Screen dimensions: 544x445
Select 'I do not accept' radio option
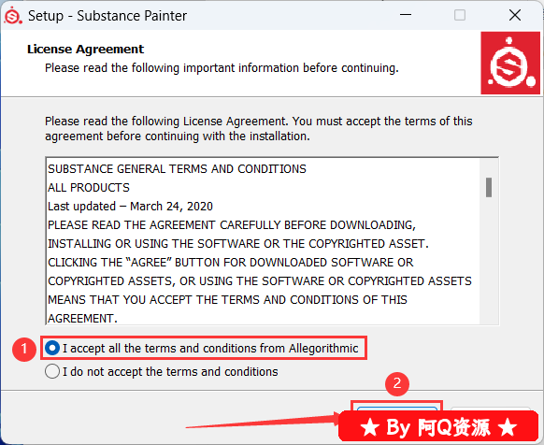(52, 371)
